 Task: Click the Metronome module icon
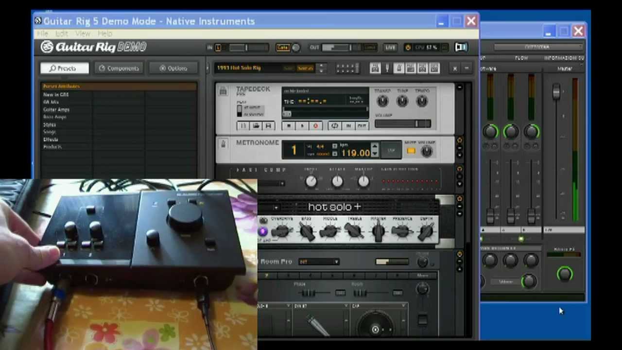(223, 144)
